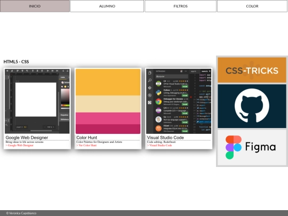The width and height of the screenshot is (288, 216).
Task: Go to the FILTROS tab
Action: [x=180, y=6]
